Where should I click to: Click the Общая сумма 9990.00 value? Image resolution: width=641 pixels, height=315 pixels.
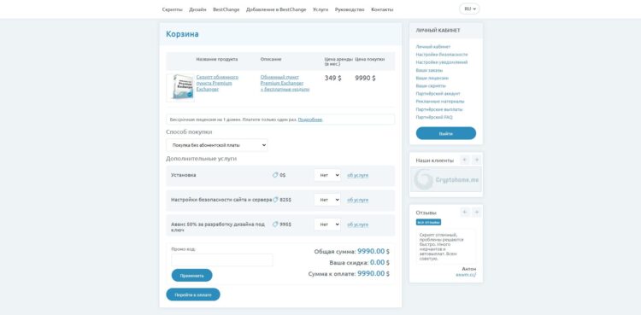(x=373, y=251)
